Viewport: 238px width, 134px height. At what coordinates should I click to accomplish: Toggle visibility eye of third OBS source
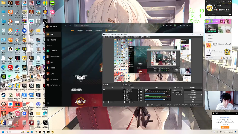coord(138,93)
